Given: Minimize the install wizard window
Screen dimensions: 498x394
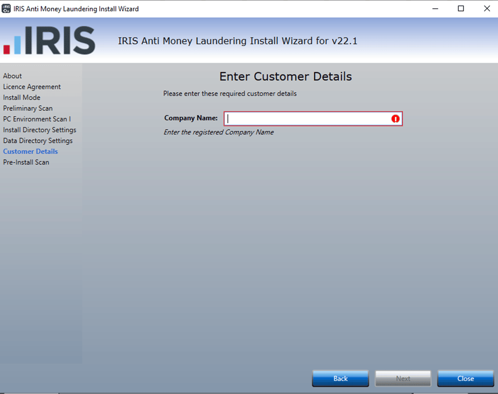Looking at the screenshot, I should click(x=435, y=8).
